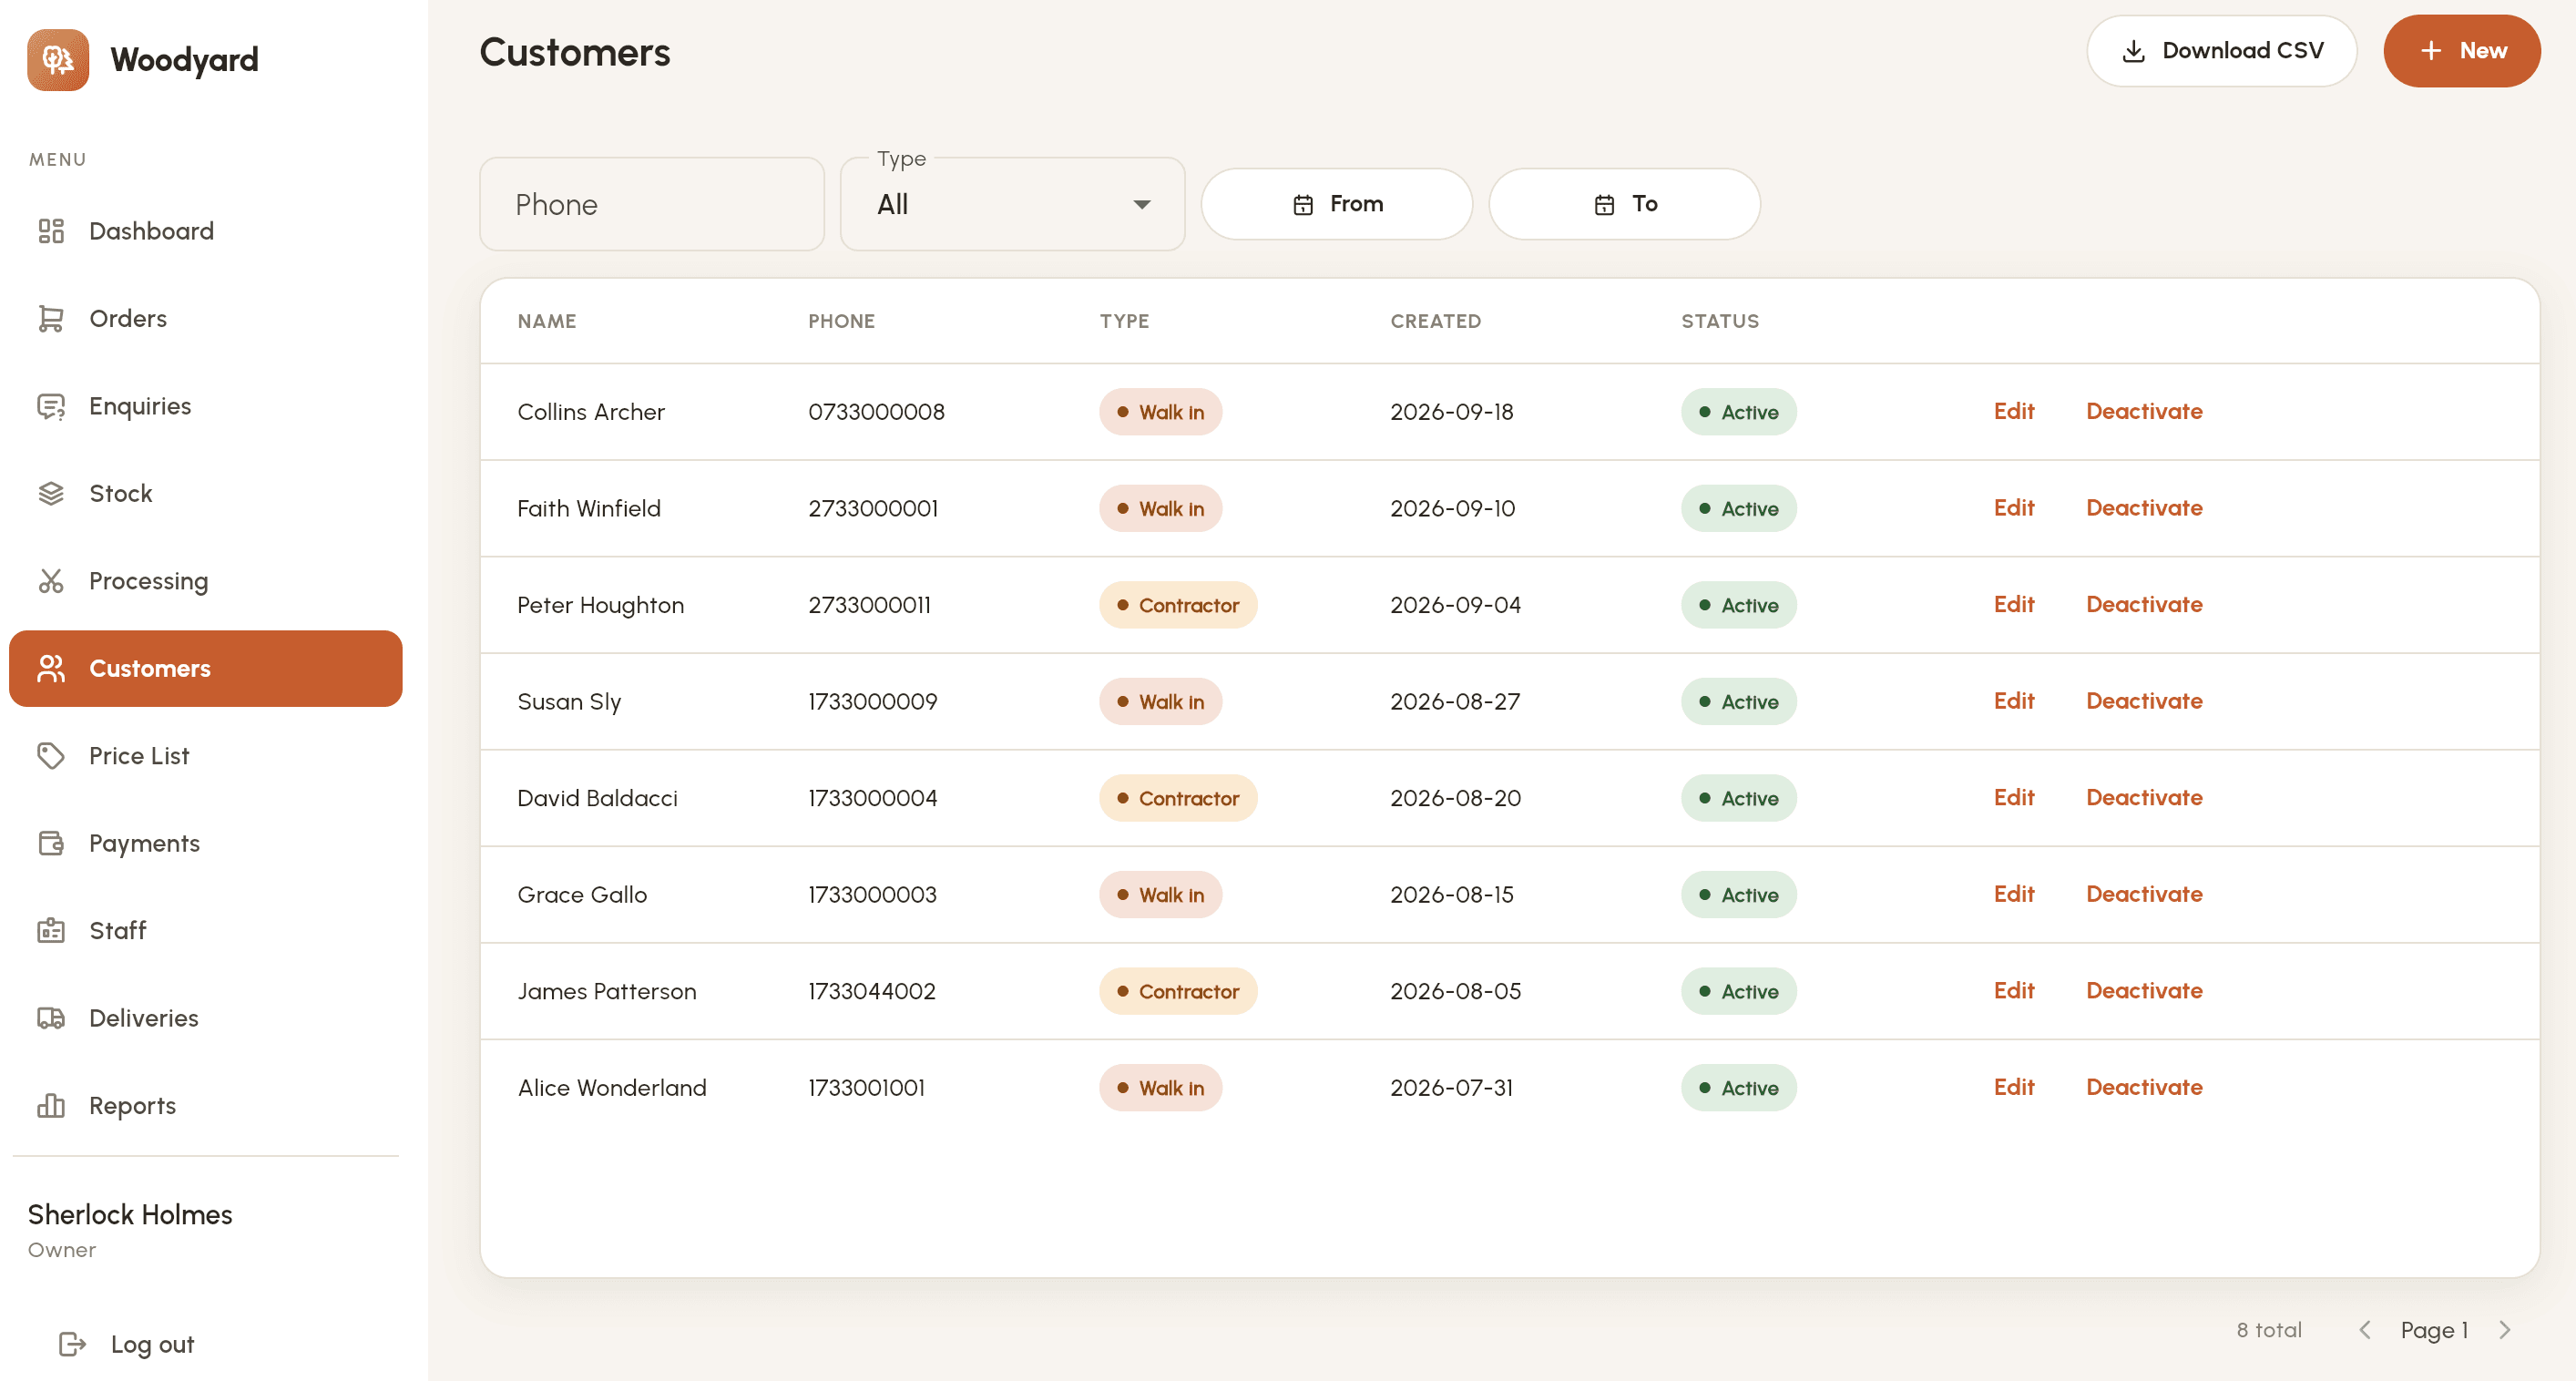Viewport: 2576px width, 1381px height.
Task: Download the customers CSV file
Action: coord(2221,51)
